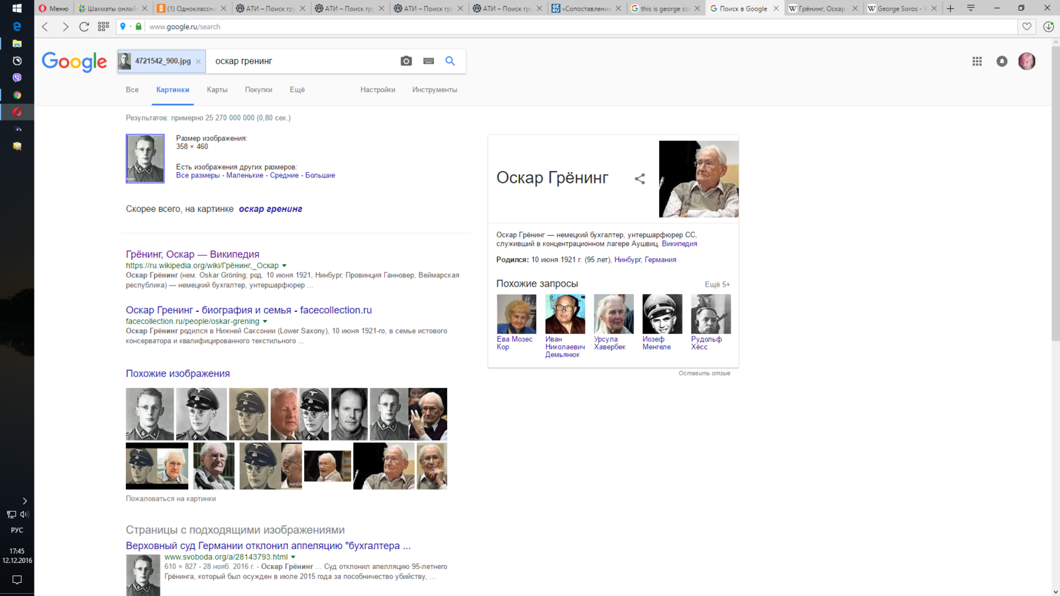Open the Windows Start menu
1060x596 pixels.
(17, 9)
